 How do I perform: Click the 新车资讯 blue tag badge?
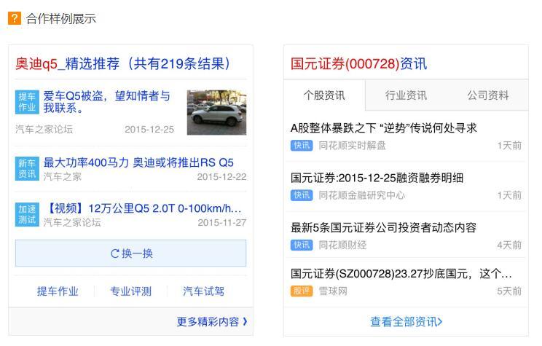(27, 168)
